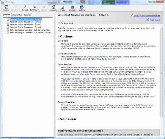Click the HTML Help title bar icon
Viewport: 165px width, 139px height.
pos(3,2)
